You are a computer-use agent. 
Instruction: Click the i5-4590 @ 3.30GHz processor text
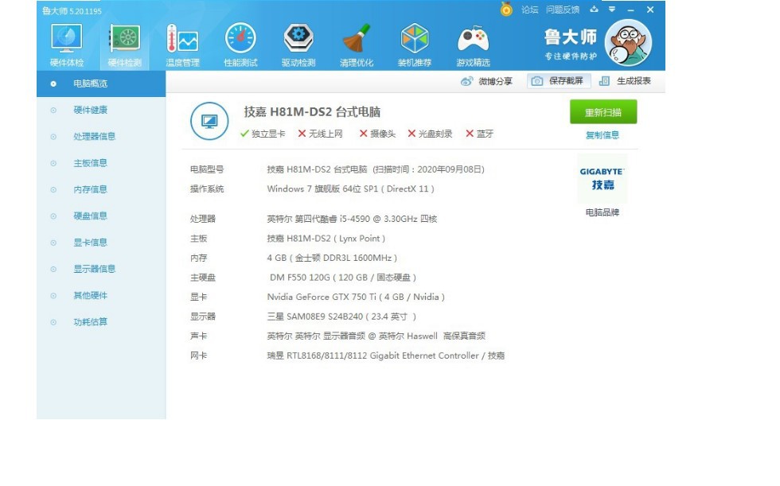[x=352, y=219]
